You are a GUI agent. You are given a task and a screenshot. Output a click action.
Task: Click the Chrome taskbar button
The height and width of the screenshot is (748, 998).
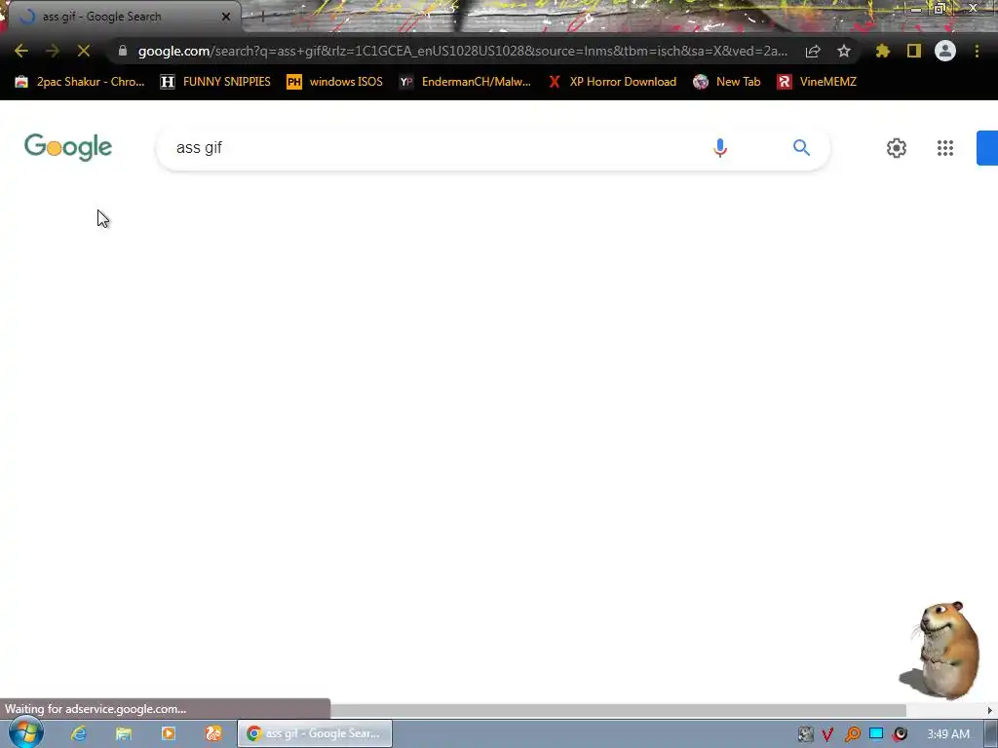tap(315, 733)
